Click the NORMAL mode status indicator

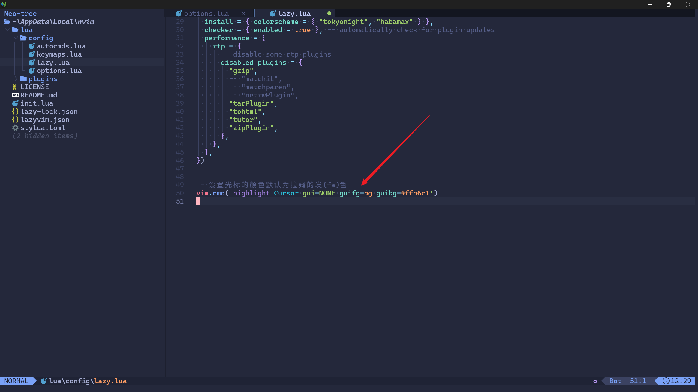point(18,381)
